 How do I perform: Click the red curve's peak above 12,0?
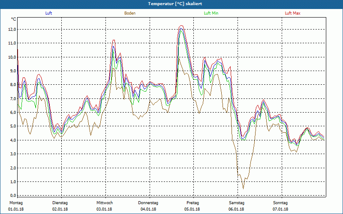tap(181, 26)
